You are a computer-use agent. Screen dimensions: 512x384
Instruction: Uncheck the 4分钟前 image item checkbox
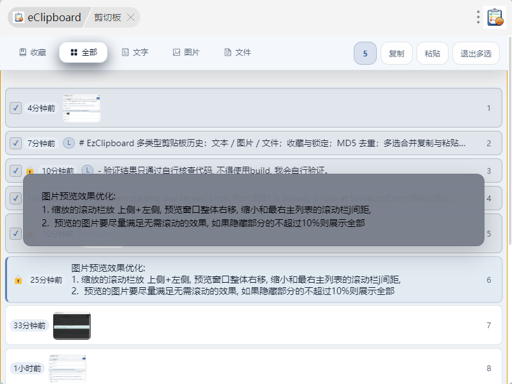coord(15,108)
